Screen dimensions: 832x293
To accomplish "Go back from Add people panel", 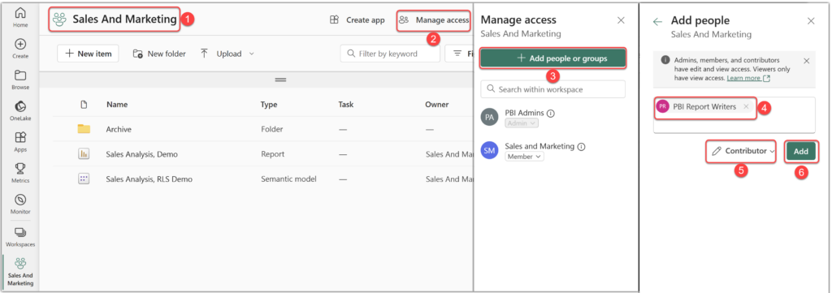I will (657, 21).
